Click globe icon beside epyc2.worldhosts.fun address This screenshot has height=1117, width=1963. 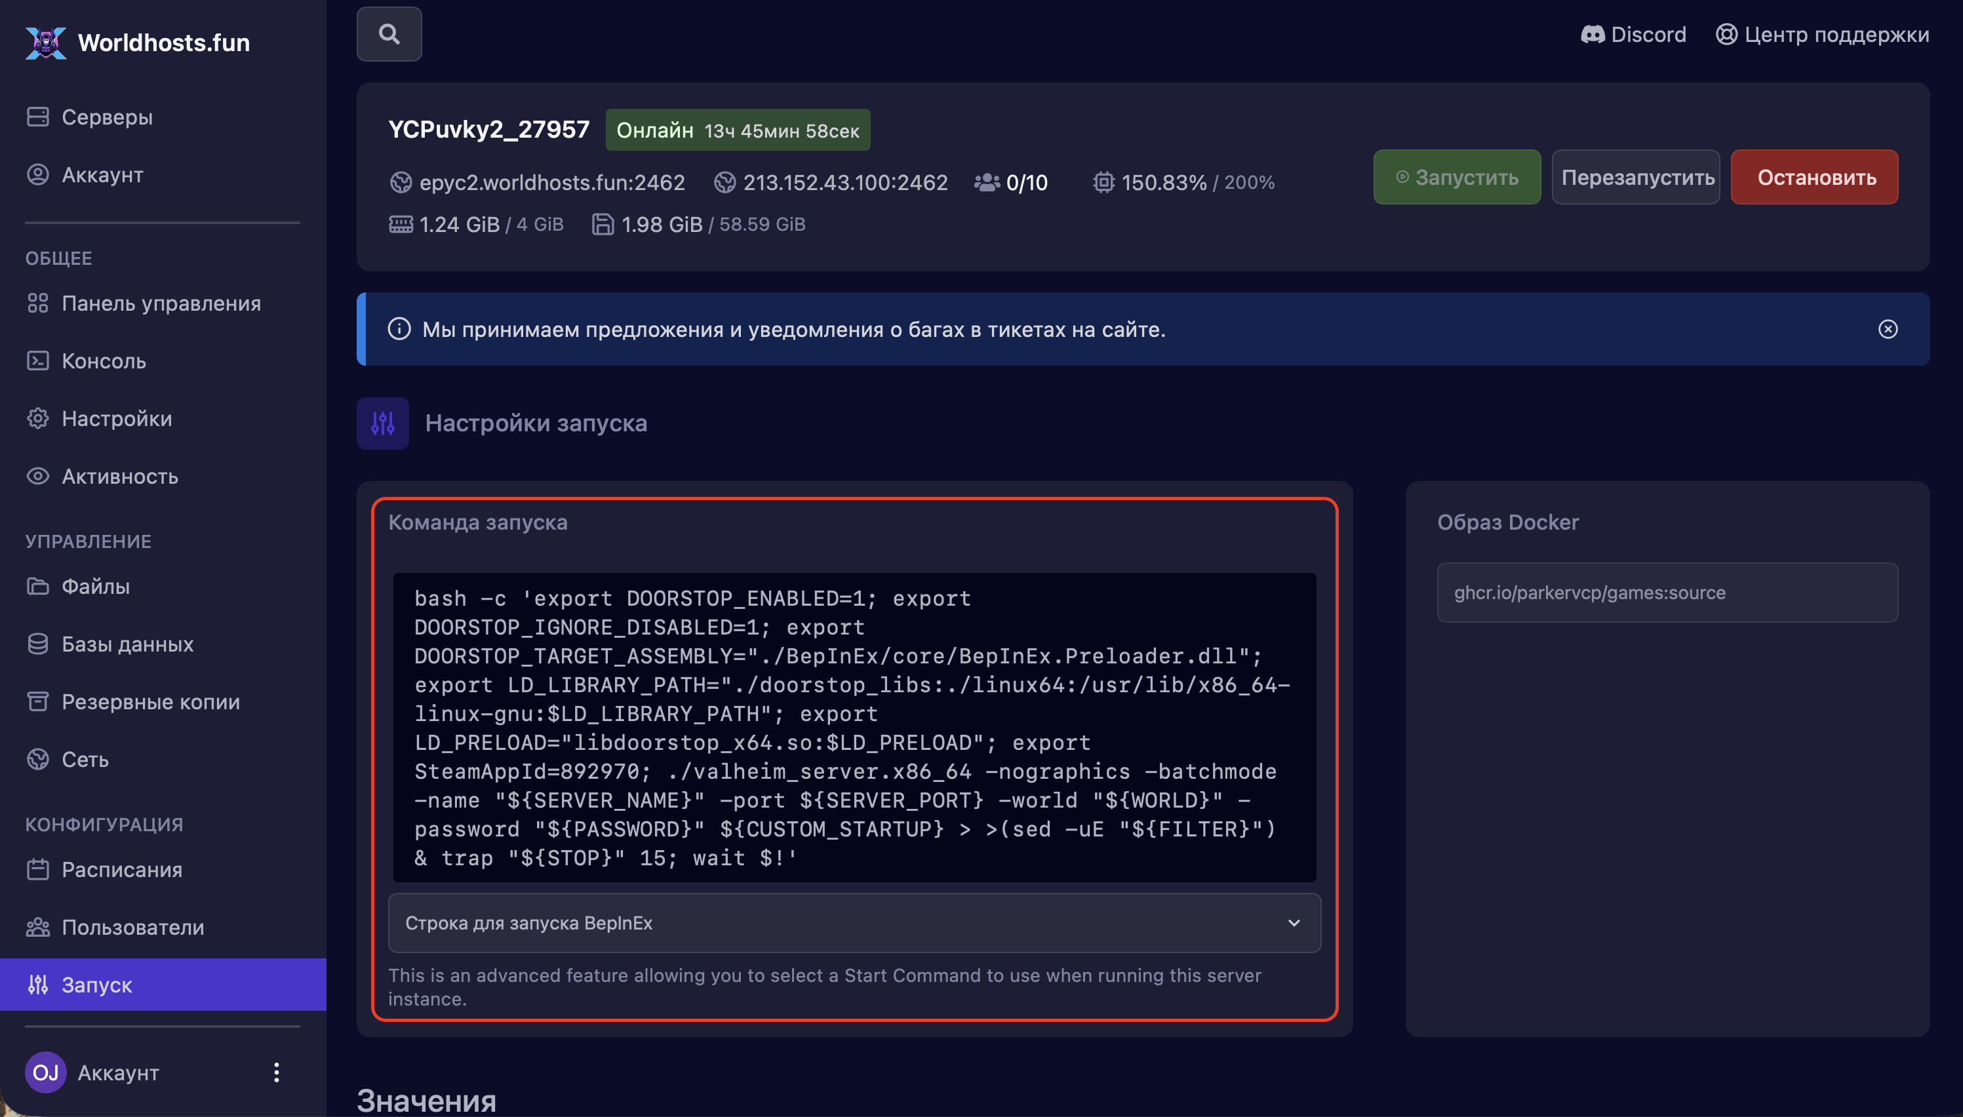(401, 183)
